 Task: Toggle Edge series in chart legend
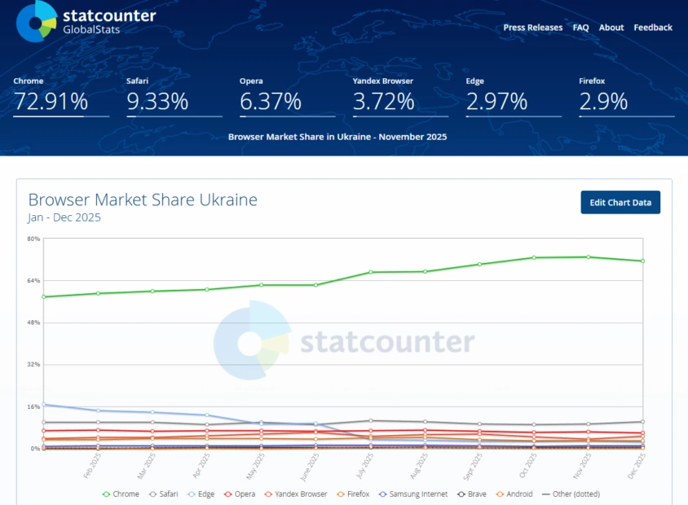point(201,494)
